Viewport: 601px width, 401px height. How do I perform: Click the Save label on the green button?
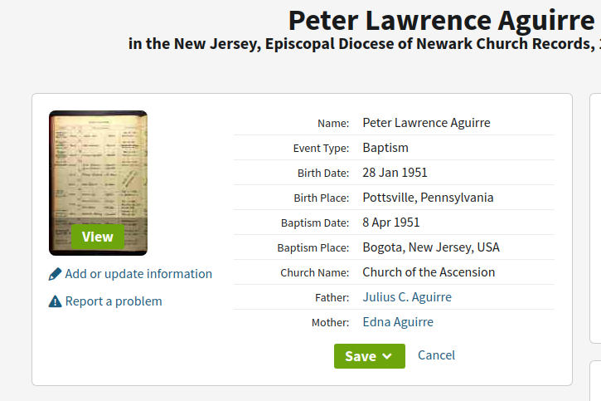coord(361,356)
